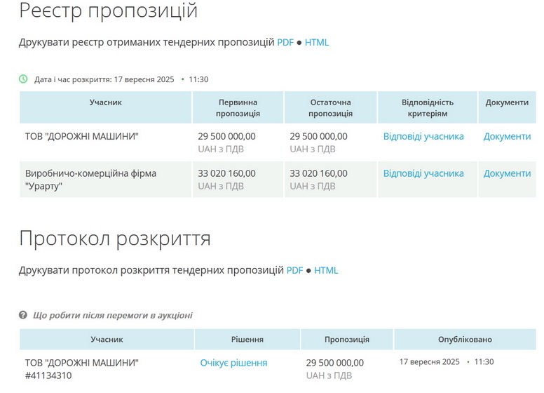Click the "Відповідність критеріям" column header
This screenshot has height=393, width=544.
[x=427, y=107]
